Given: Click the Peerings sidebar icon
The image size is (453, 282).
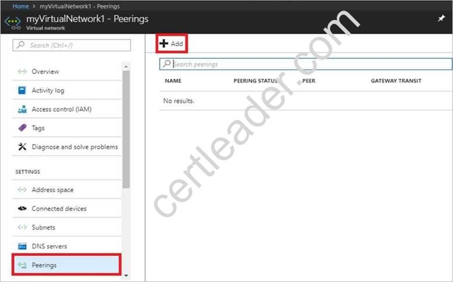Looking at the screenshot, I should coord(22,265).
